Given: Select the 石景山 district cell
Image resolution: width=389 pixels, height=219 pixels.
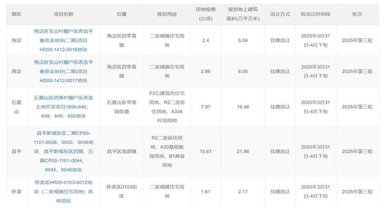Looking at the screenshot, I should click(16, 107).
